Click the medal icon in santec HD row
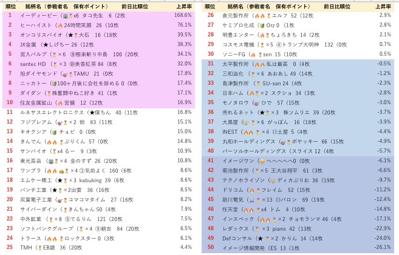The width and height of the screenshot is (399, 255). (54, 63)
